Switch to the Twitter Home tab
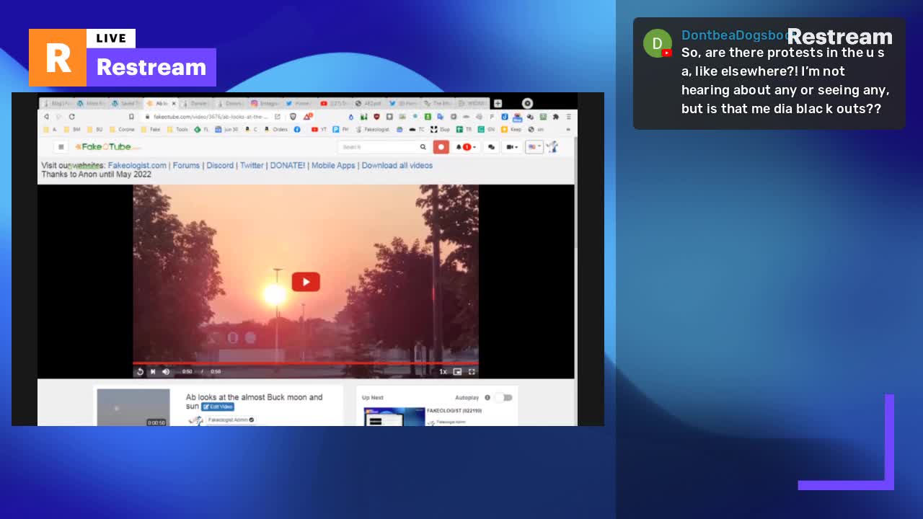923x519 pixels. pos(300,104)
